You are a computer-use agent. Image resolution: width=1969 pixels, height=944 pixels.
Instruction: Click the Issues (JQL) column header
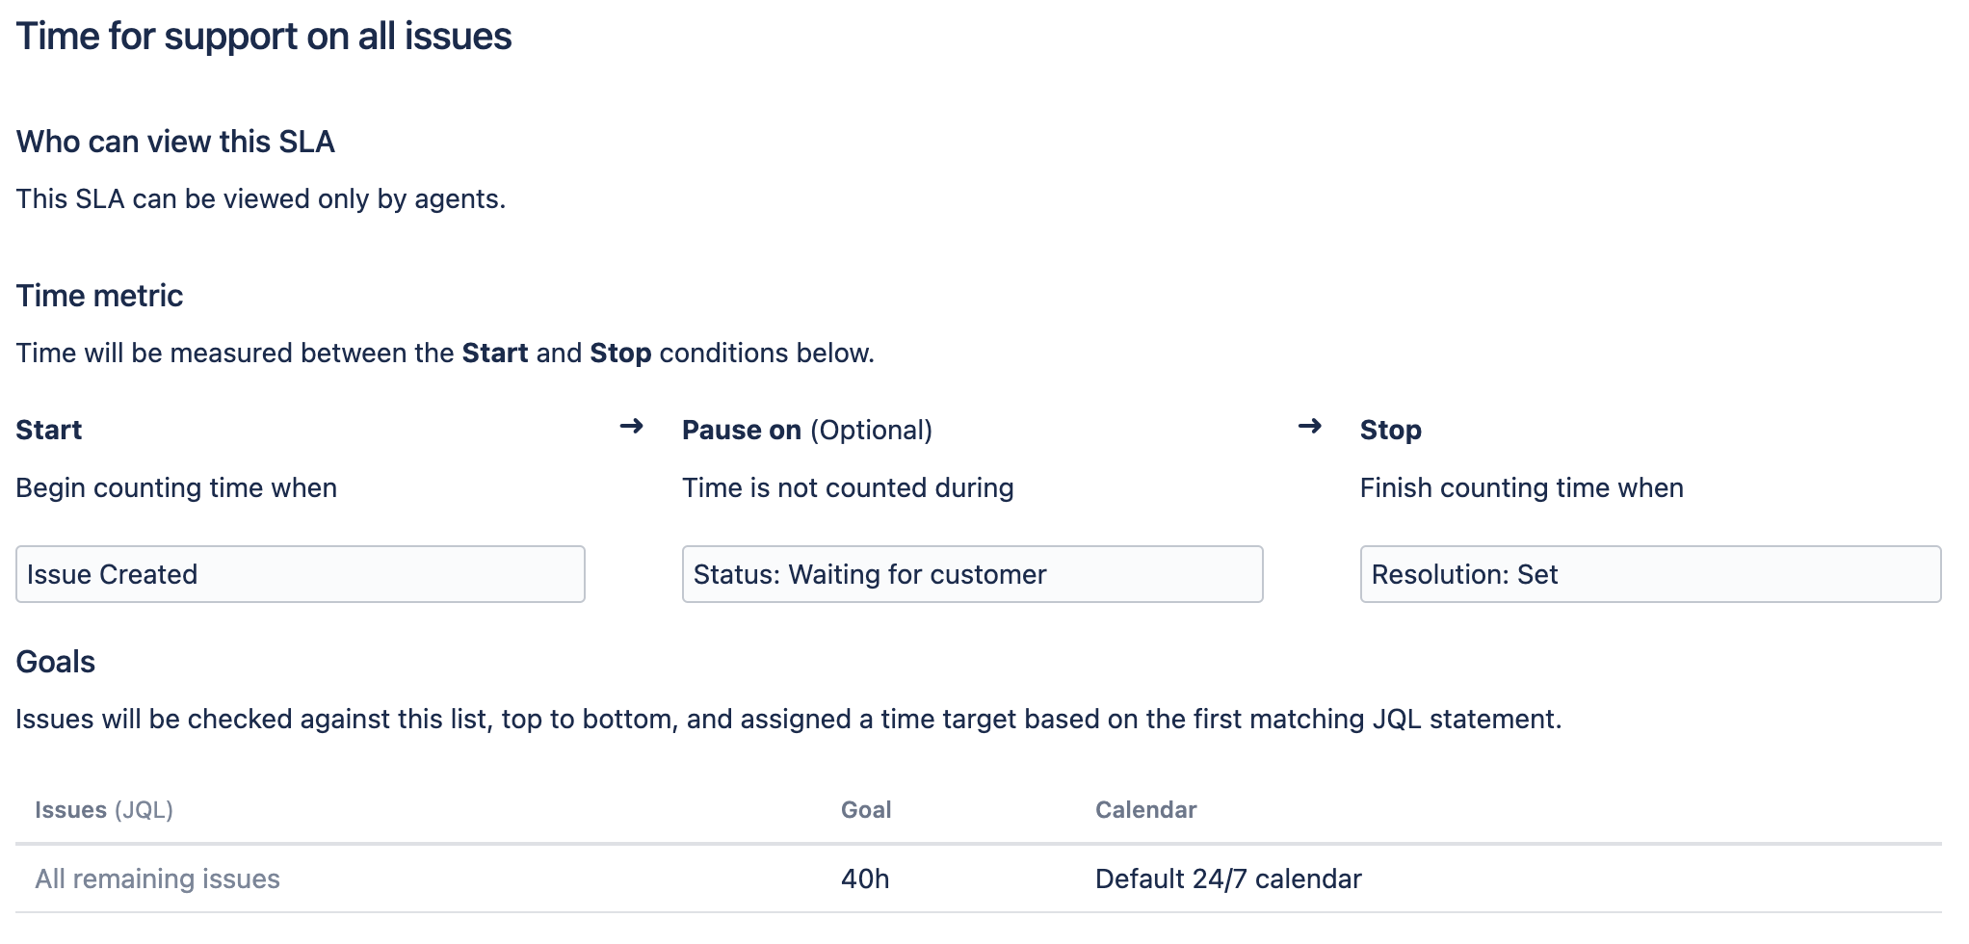[104, 810]
